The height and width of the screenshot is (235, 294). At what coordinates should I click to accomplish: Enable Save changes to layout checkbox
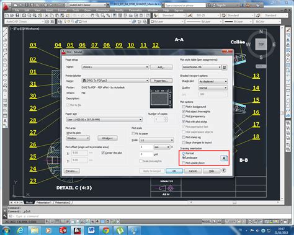point(184,143)
